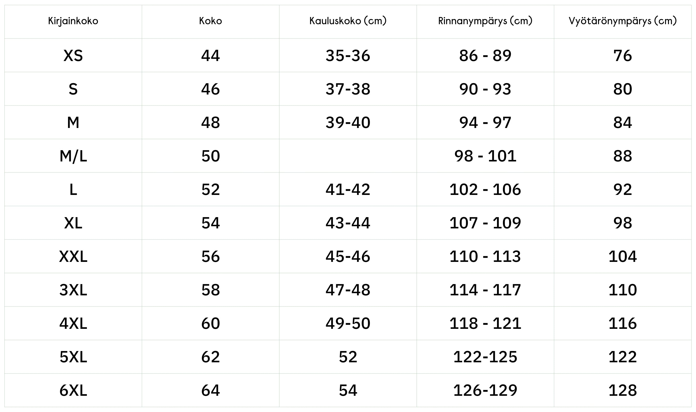Viewport: 696px width, 412px height.
Task: Click the Koko column header
Action: (x=210, y=21)
